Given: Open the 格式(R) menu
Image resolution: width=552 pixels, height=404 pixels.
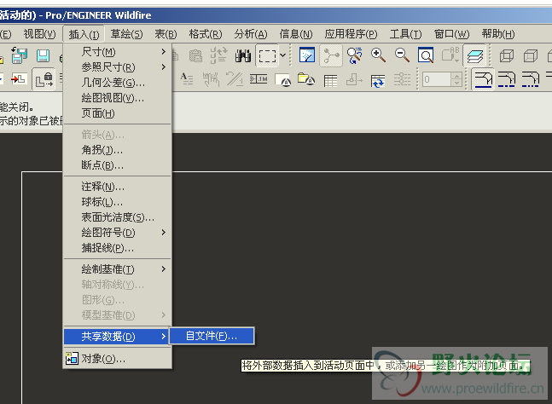Looking at the screenshot, I should (x=206, y=34).
